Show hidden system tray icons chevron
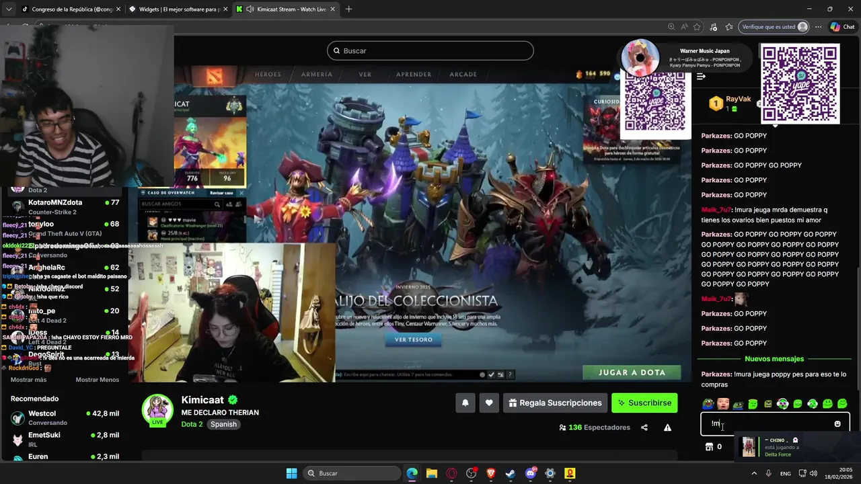Screen dimensions: 861x484 [753, 473]
